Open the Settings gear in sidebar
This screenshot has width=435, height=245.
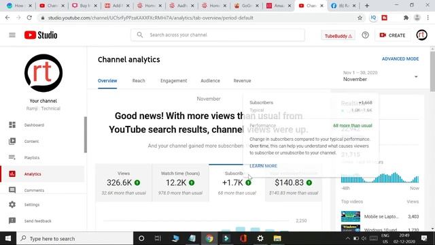click(x=12, y=204)
